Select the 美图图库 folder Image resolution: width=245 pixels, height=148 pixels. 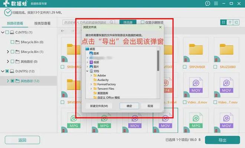tap(101, 93)
